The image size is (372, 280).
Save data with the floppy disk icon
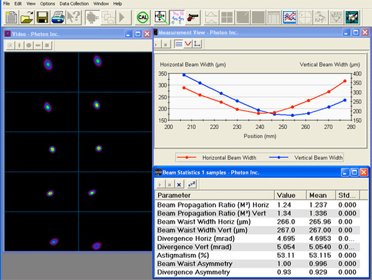click(42, 17)
